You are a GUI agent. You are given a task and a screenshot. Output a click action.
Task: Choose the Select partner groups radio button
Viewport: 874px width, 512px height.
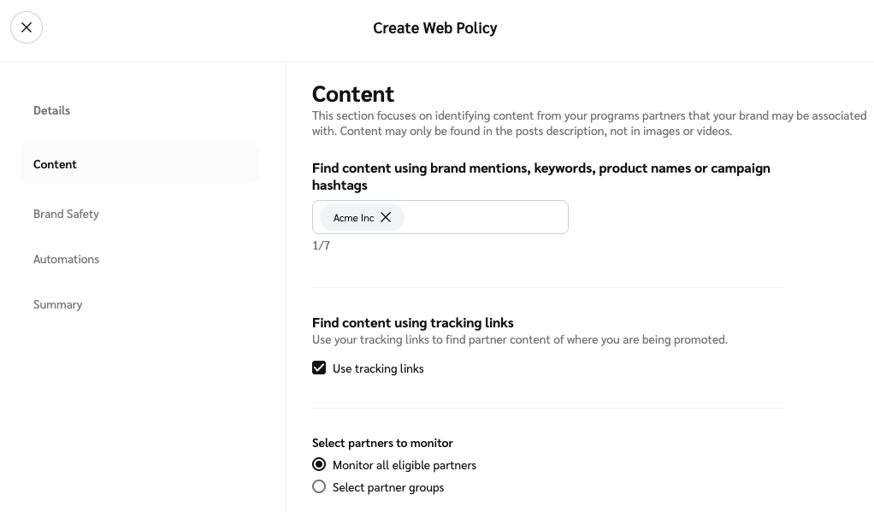(319, 486)
